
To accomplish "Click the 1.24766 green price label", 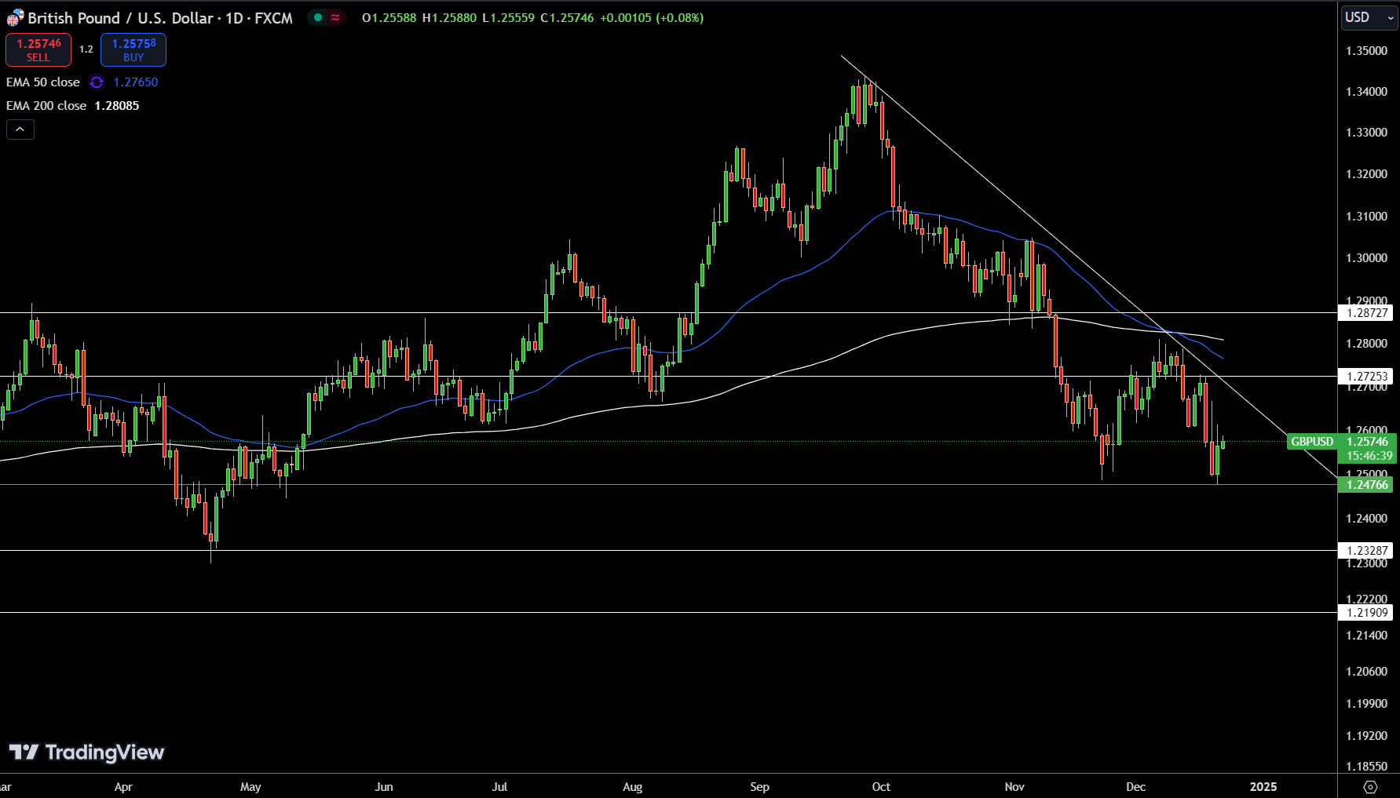I will coord(1367,485).
